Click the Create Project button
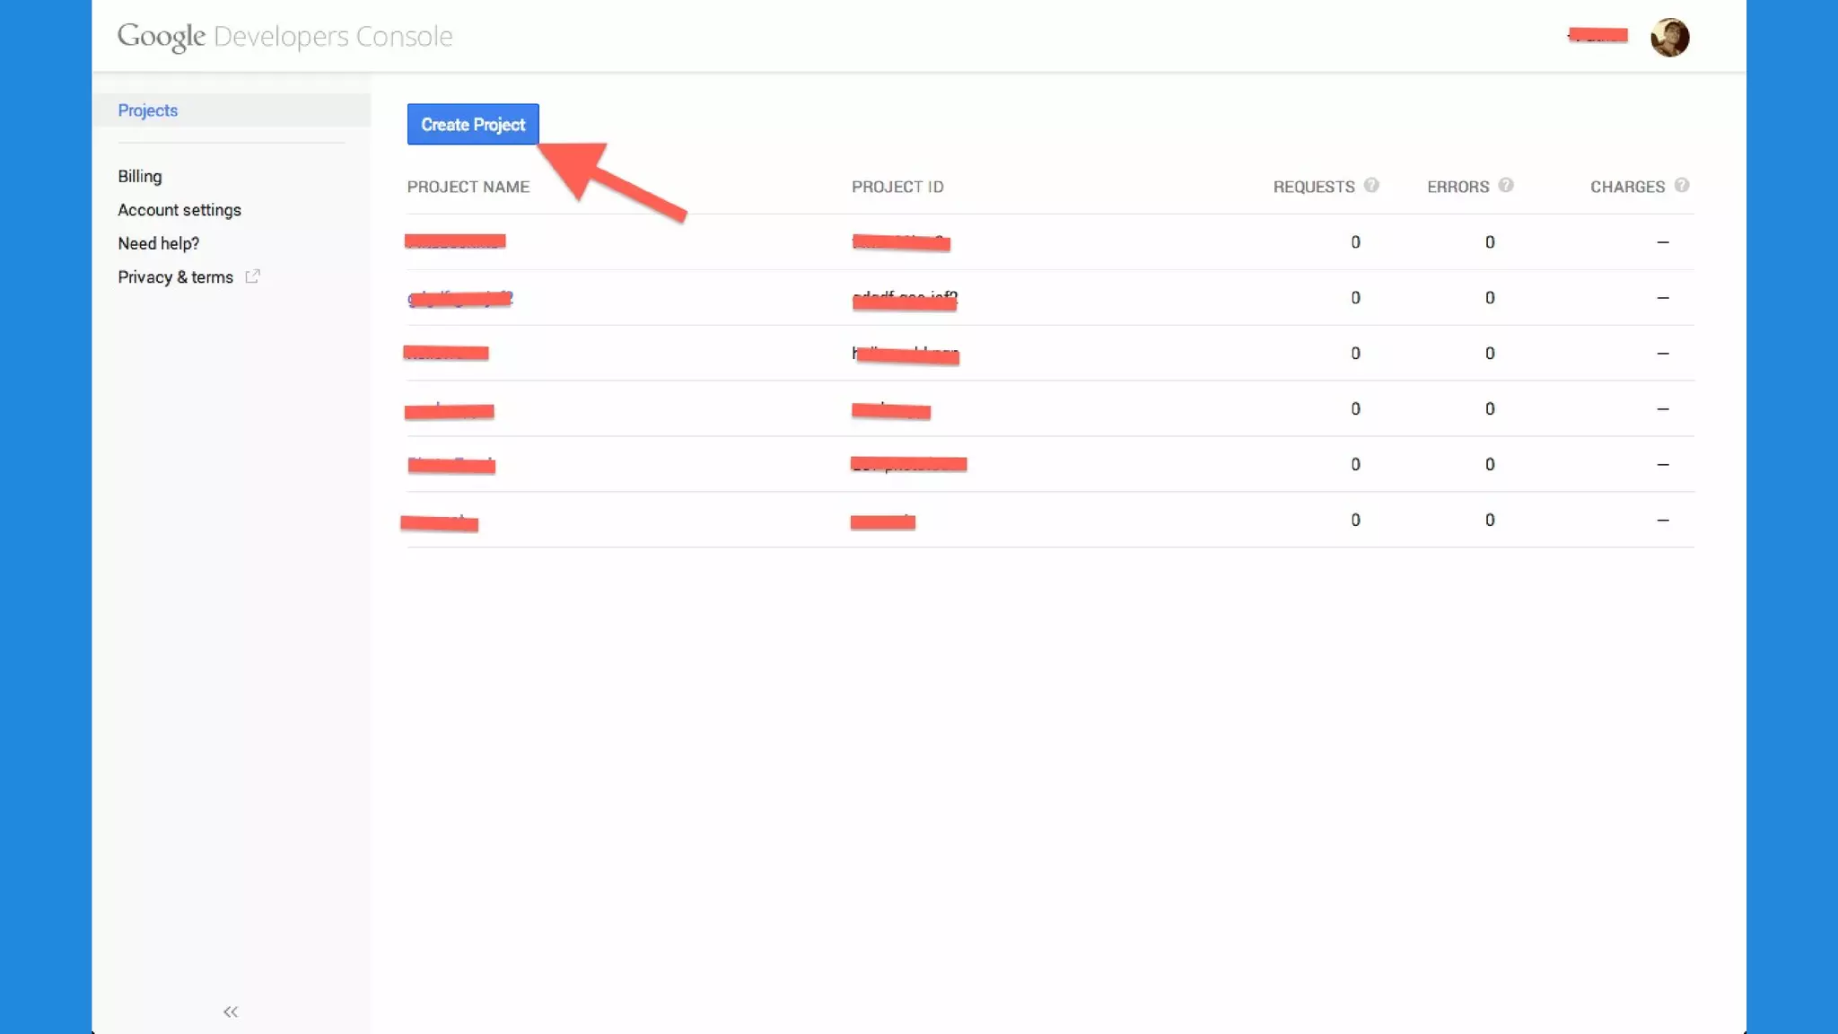This screenshot has width=1838, height=1034. point(472,124)
